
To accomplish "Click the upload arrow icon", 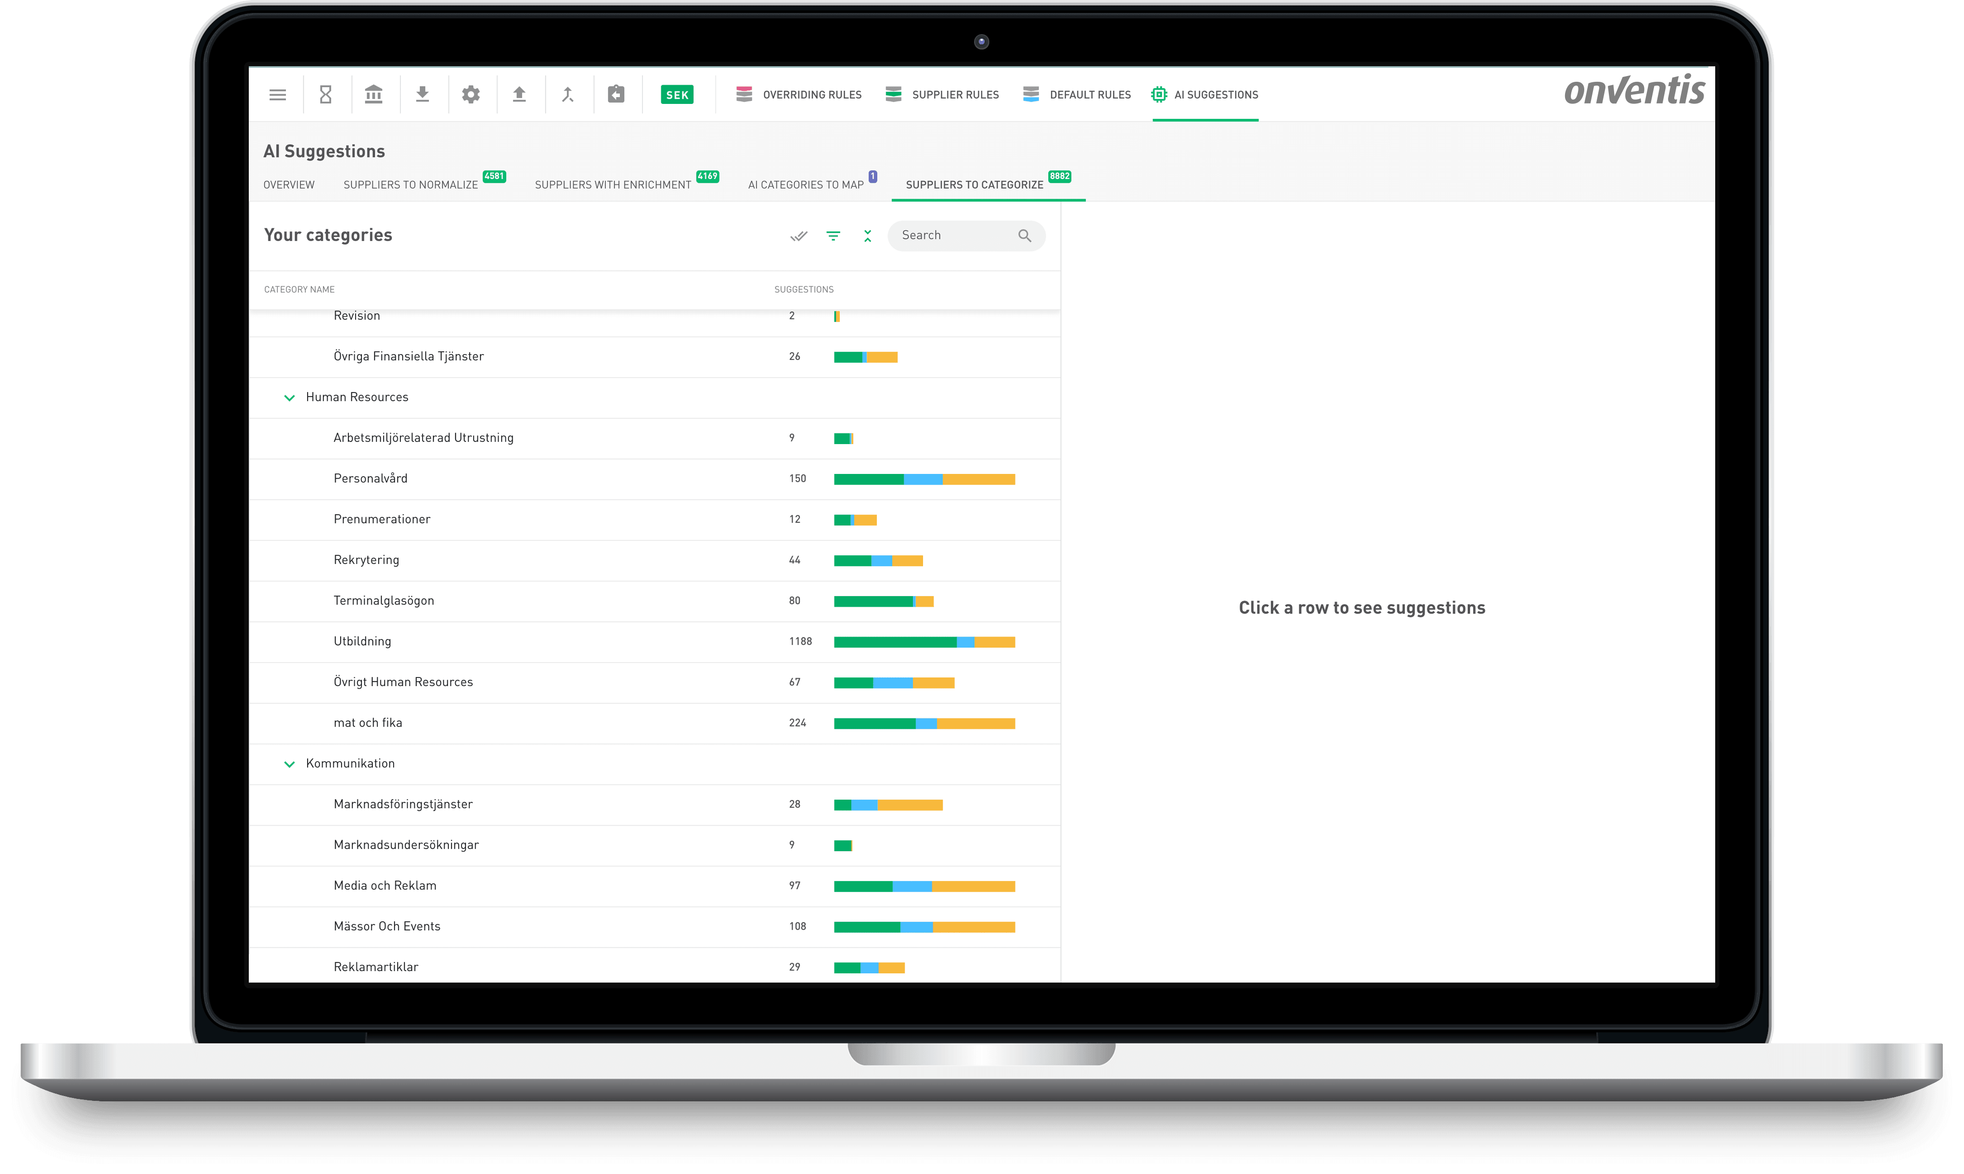I will pos(519,95).
